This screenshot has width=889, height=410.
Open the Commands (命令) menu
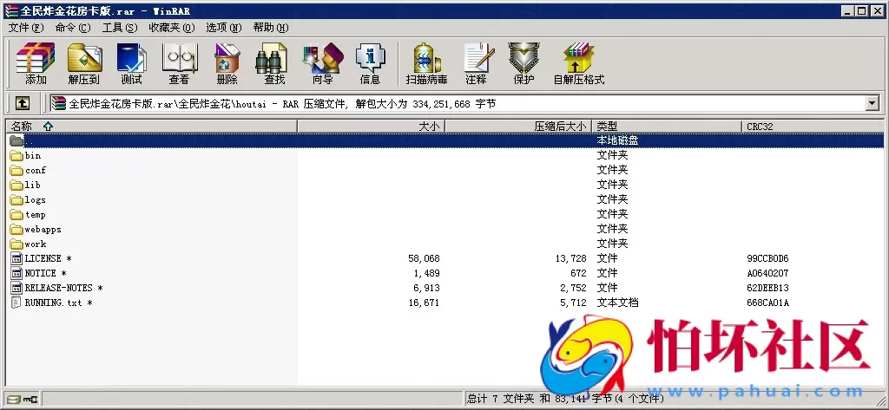pyautogui.click(x=73, y=28)
